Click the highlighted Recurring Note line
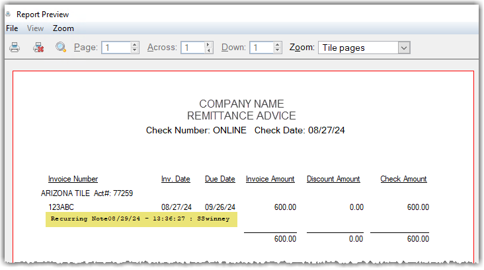Viewport: 484px width, 270px height. tap(141, 219)
